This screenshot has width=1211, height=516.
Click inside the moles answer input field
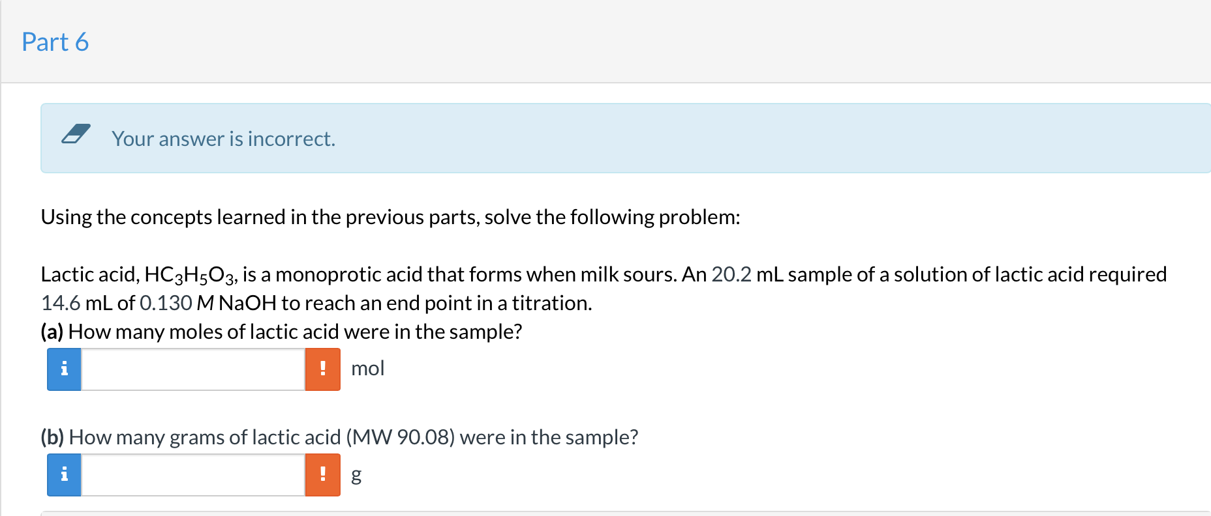tap(192, 368)
